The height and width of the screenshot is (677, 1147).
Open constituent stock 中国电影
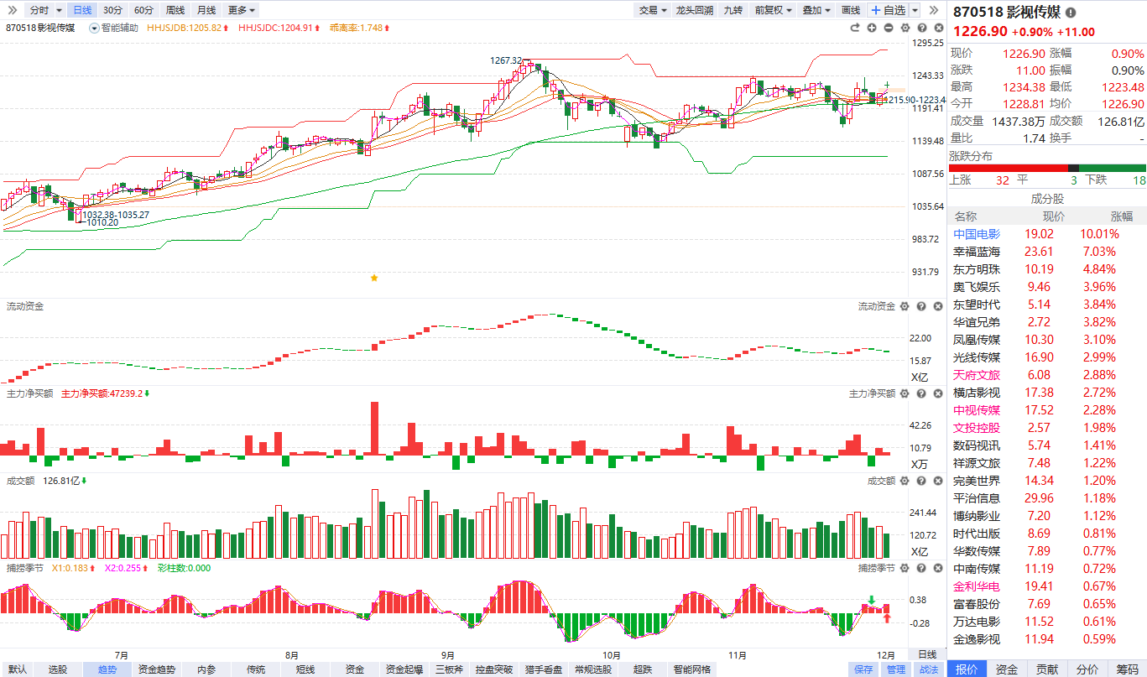tap(977, 234)
